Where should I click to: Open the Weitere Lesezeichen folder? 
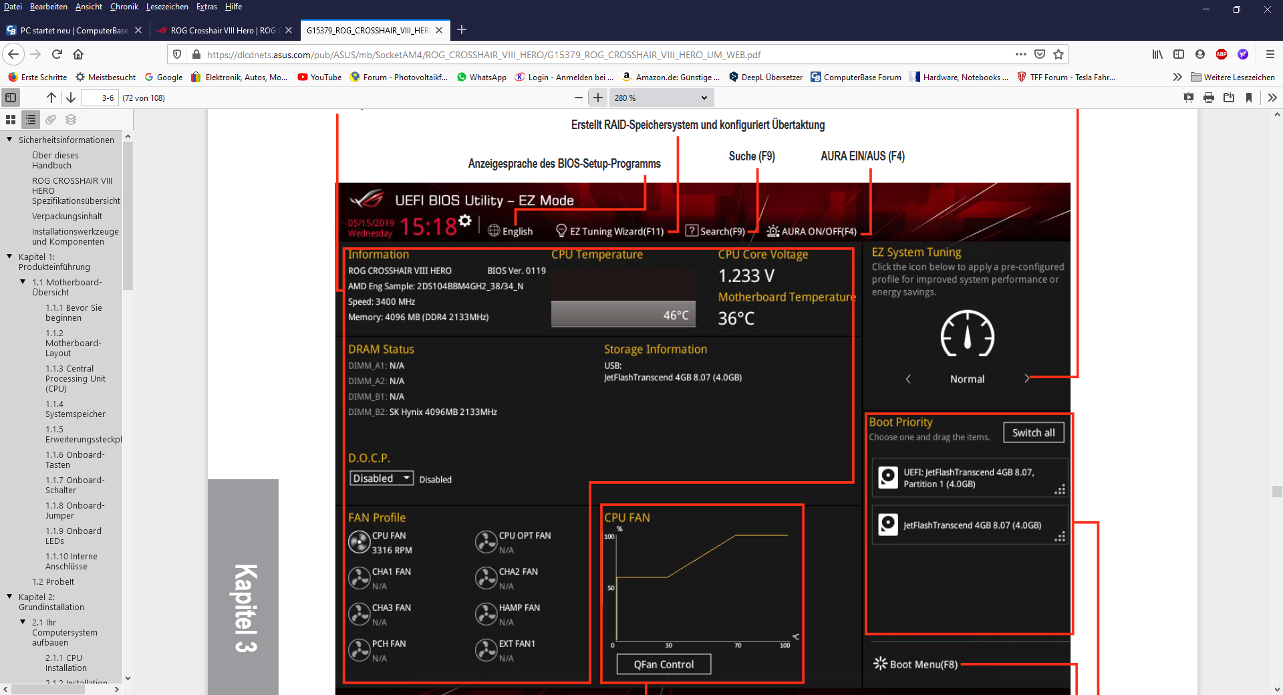(1233, 77)
